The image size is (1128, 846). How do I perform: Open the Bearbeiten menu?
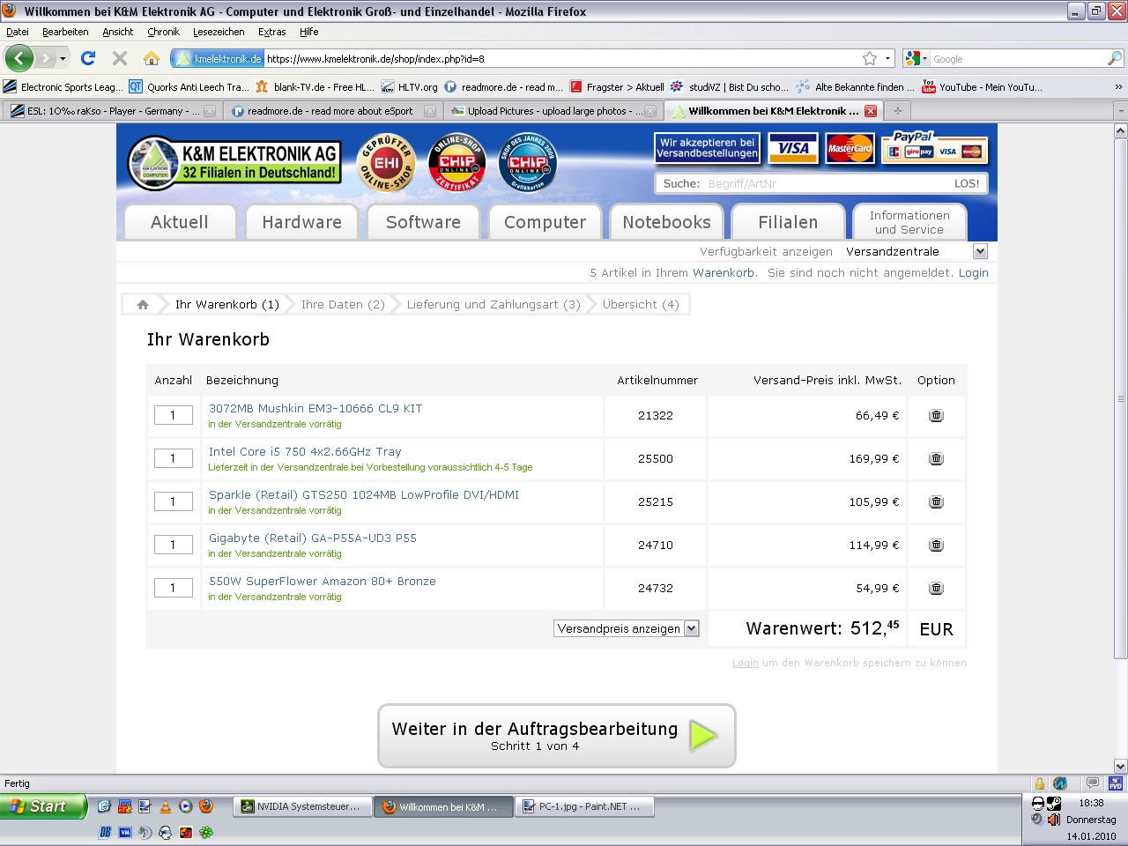[x=65, y=32]
